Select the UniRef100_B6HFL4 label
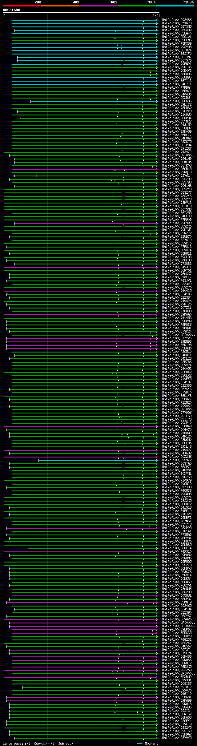Image resolution: width=197 pixels, height=746 pixels. (177, 548)
